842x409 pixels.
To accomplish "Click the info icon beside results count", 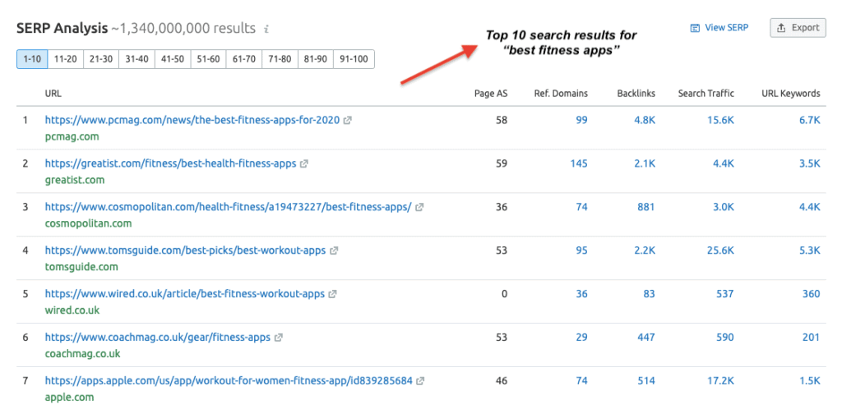I will [x=266, y=30].
